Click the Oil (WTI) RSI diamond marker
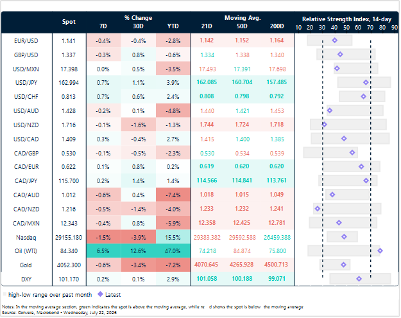This screenshot has height=318, width=401. click(381, 251)
